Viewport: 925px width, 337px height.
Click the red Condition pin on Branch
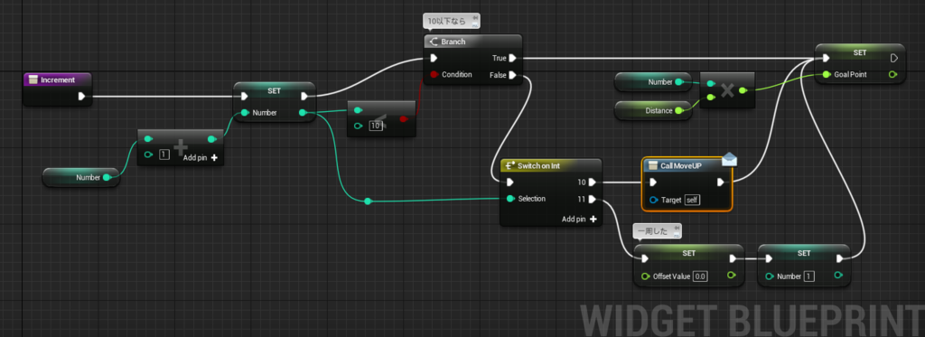click(x=434, y=75)
